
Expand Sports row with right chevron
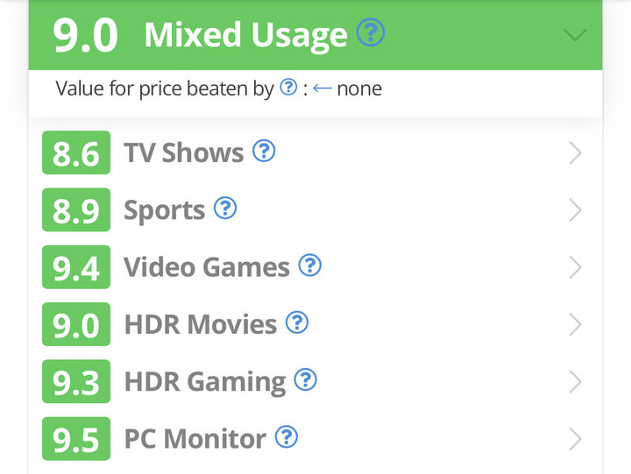pos(576,210)
